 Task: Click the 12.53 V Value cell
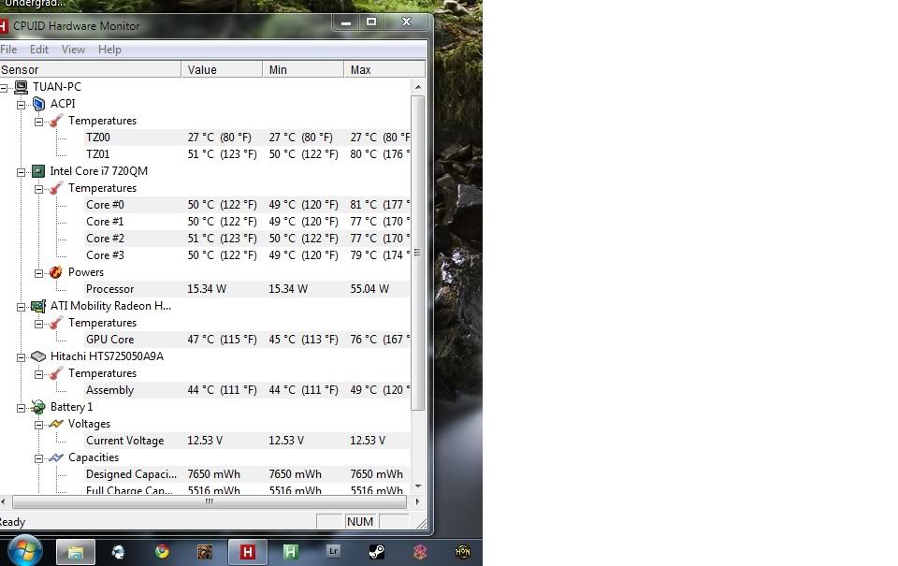tap(205, 441)
